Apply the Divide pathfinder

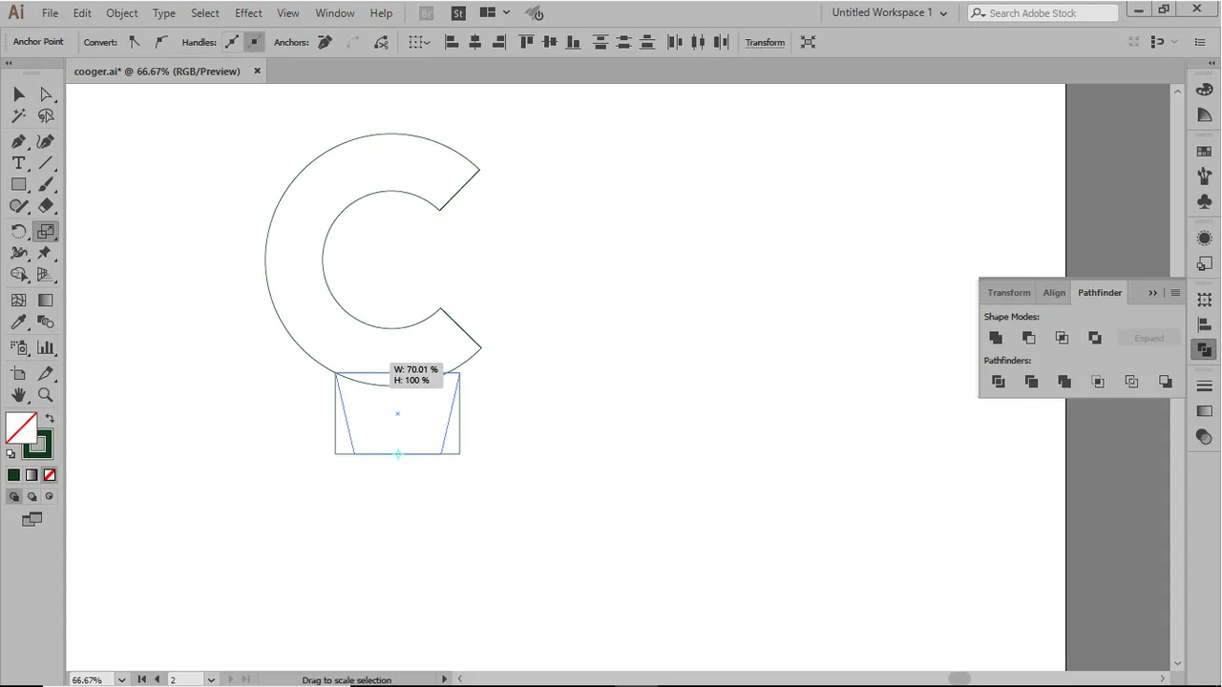click(x=999, y=382)
